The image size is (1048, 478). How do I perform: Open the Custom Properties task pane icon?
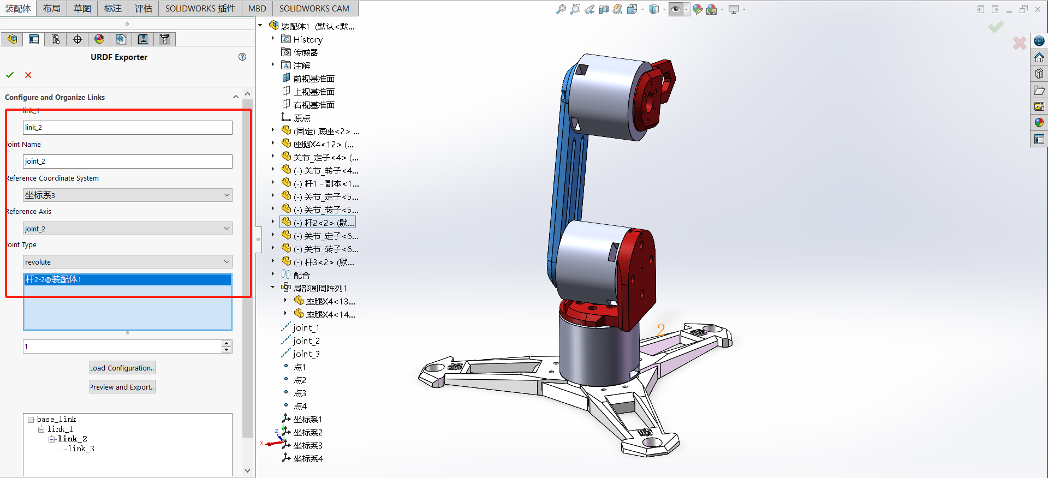pyautogui.click(x=1039, y=139)
